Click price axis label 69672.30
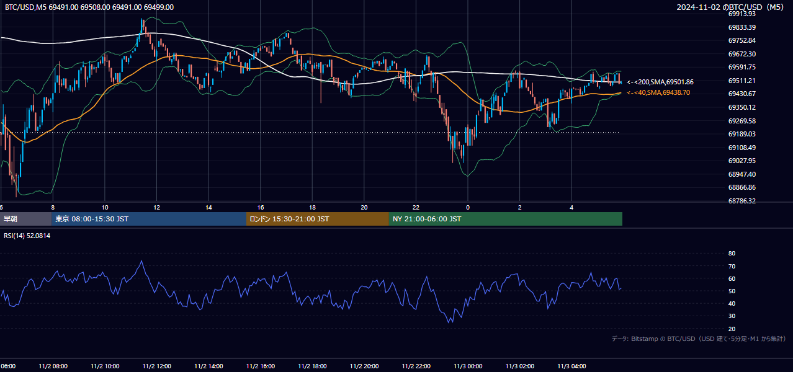The height and width of the screenshot is (372, 793). click(741, 54)
